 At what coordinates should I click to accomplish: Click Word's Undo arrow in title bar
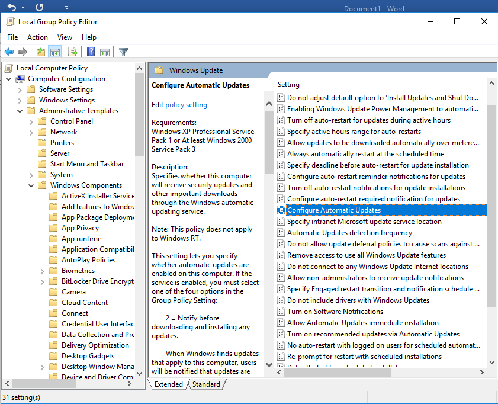pos(12,7)
